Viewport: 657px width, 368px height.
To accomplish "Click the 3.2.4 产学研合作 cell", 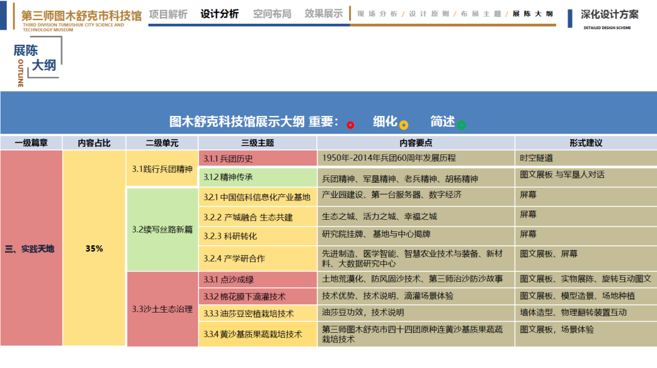I will coord(258,259).
